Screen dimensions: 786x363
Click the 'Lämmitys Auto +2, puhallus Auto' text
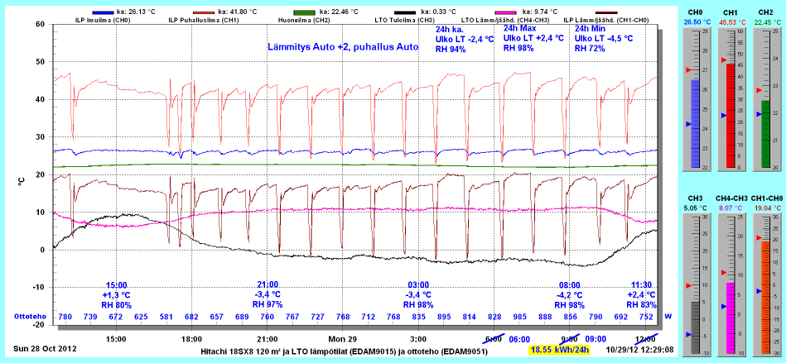[x=343, y=48]
